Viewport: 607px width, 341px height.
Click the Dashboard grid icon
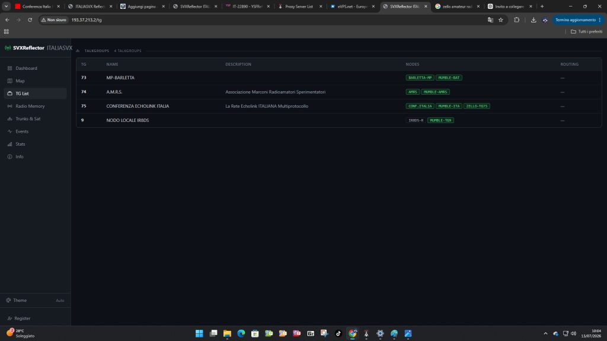9,68
